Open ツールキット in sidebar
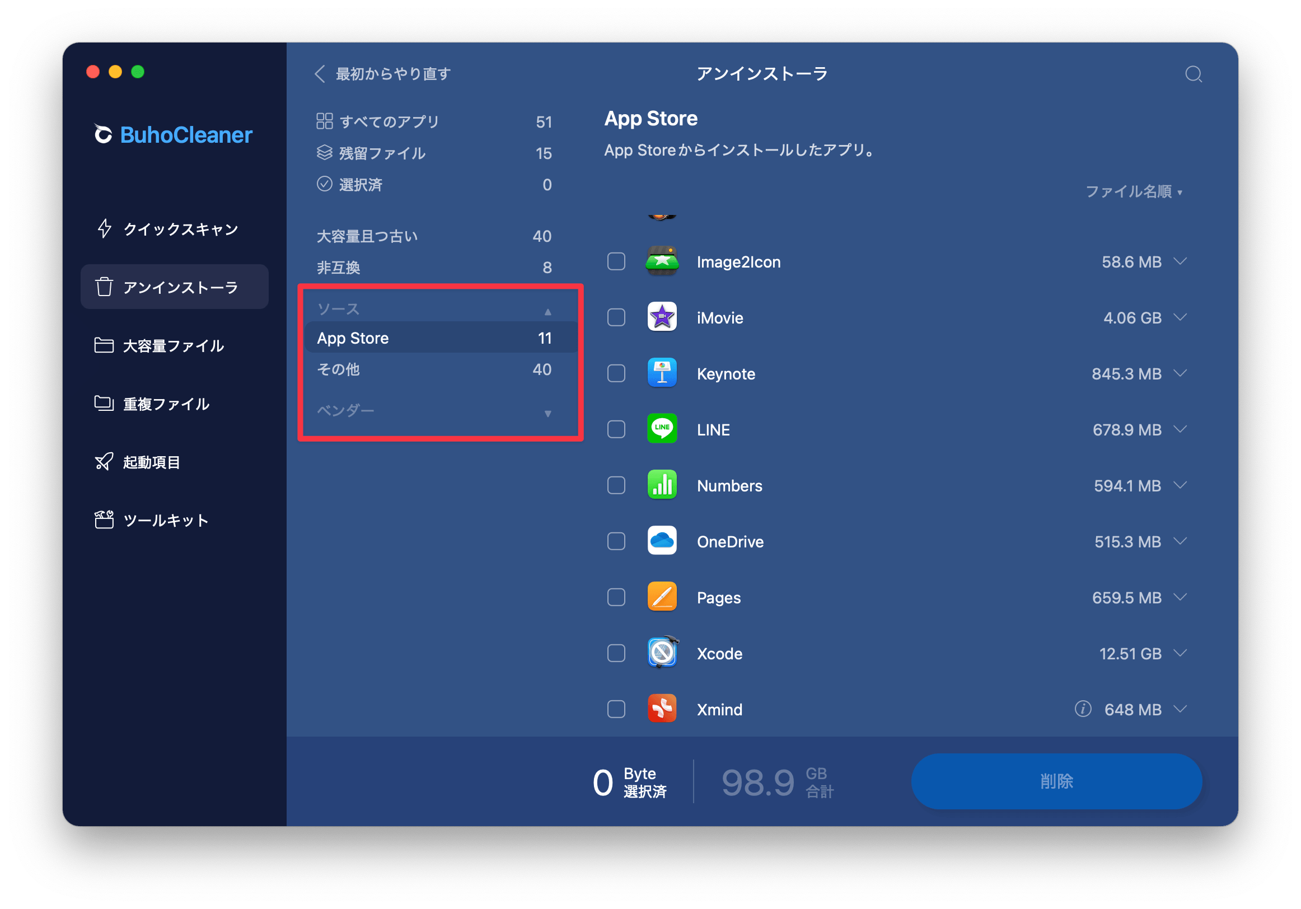1301x909 pixels. tap(175, 519)
